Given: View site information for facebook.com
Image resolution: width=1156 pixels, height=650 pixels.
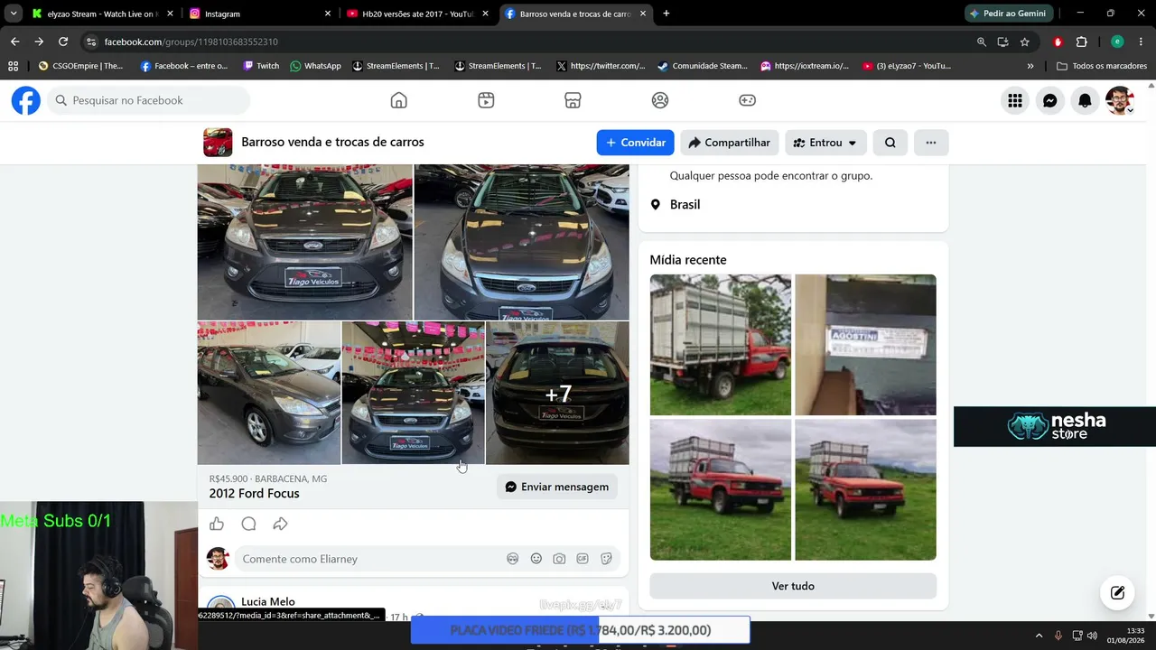Looking at the screenshot, I should pos(90,42).
